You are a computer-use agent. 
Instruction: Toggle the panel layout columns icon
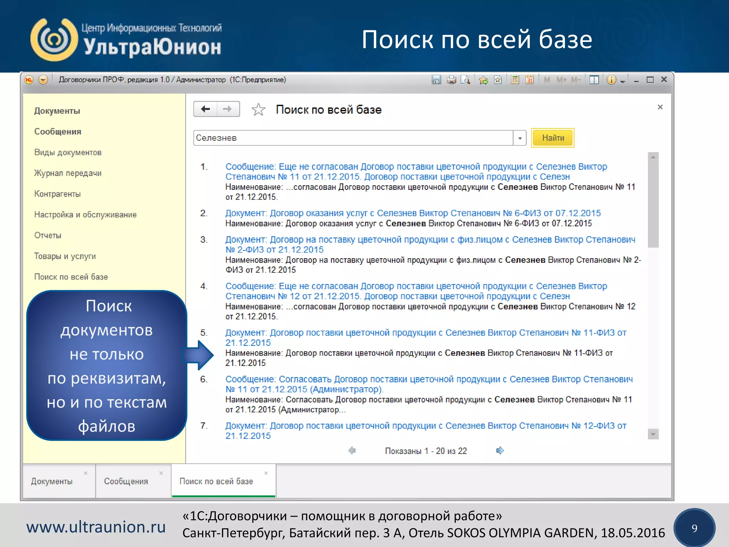(594, 80)
